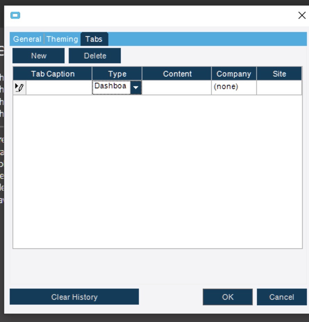Click the Delete button
This screenshot has width=309, height=322.
[95, 55]
